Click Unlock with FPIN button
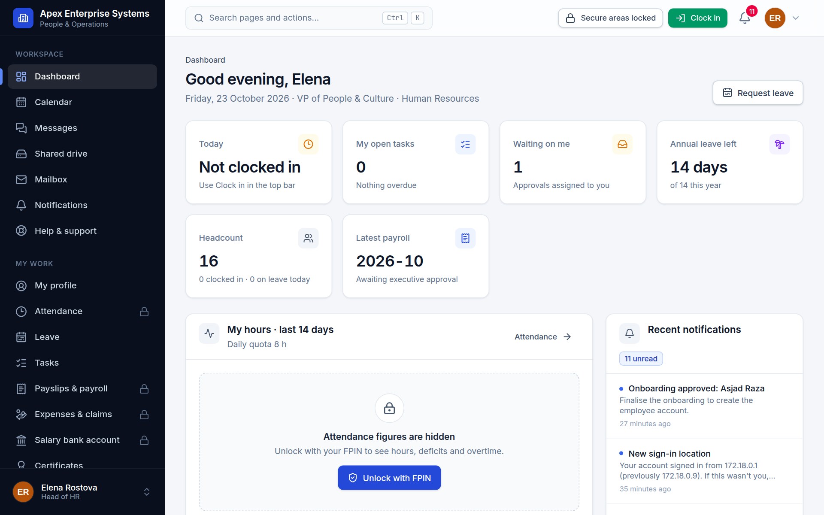 pos(389,478)
